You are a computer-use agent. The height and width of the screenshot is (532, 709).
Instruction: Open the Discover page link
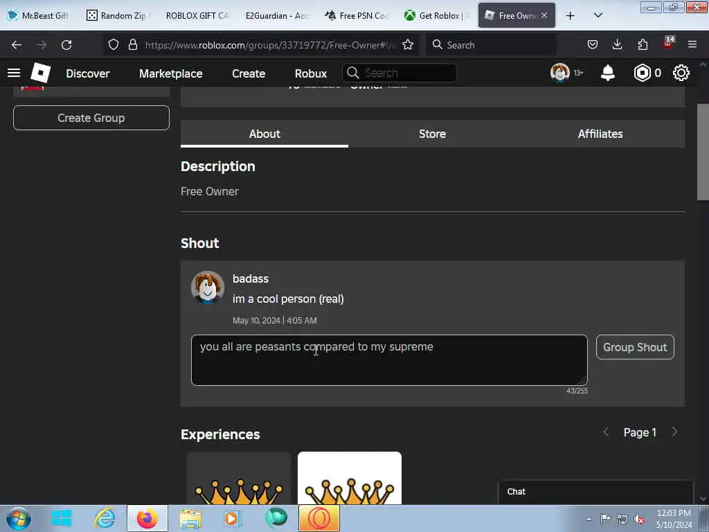[88, 73]
